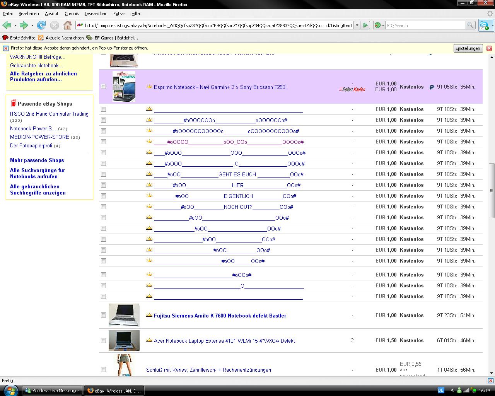The image size is (495, 396).
Task: Go to the Home page icon
Action: pyautogui.click(x=68, y=25)
